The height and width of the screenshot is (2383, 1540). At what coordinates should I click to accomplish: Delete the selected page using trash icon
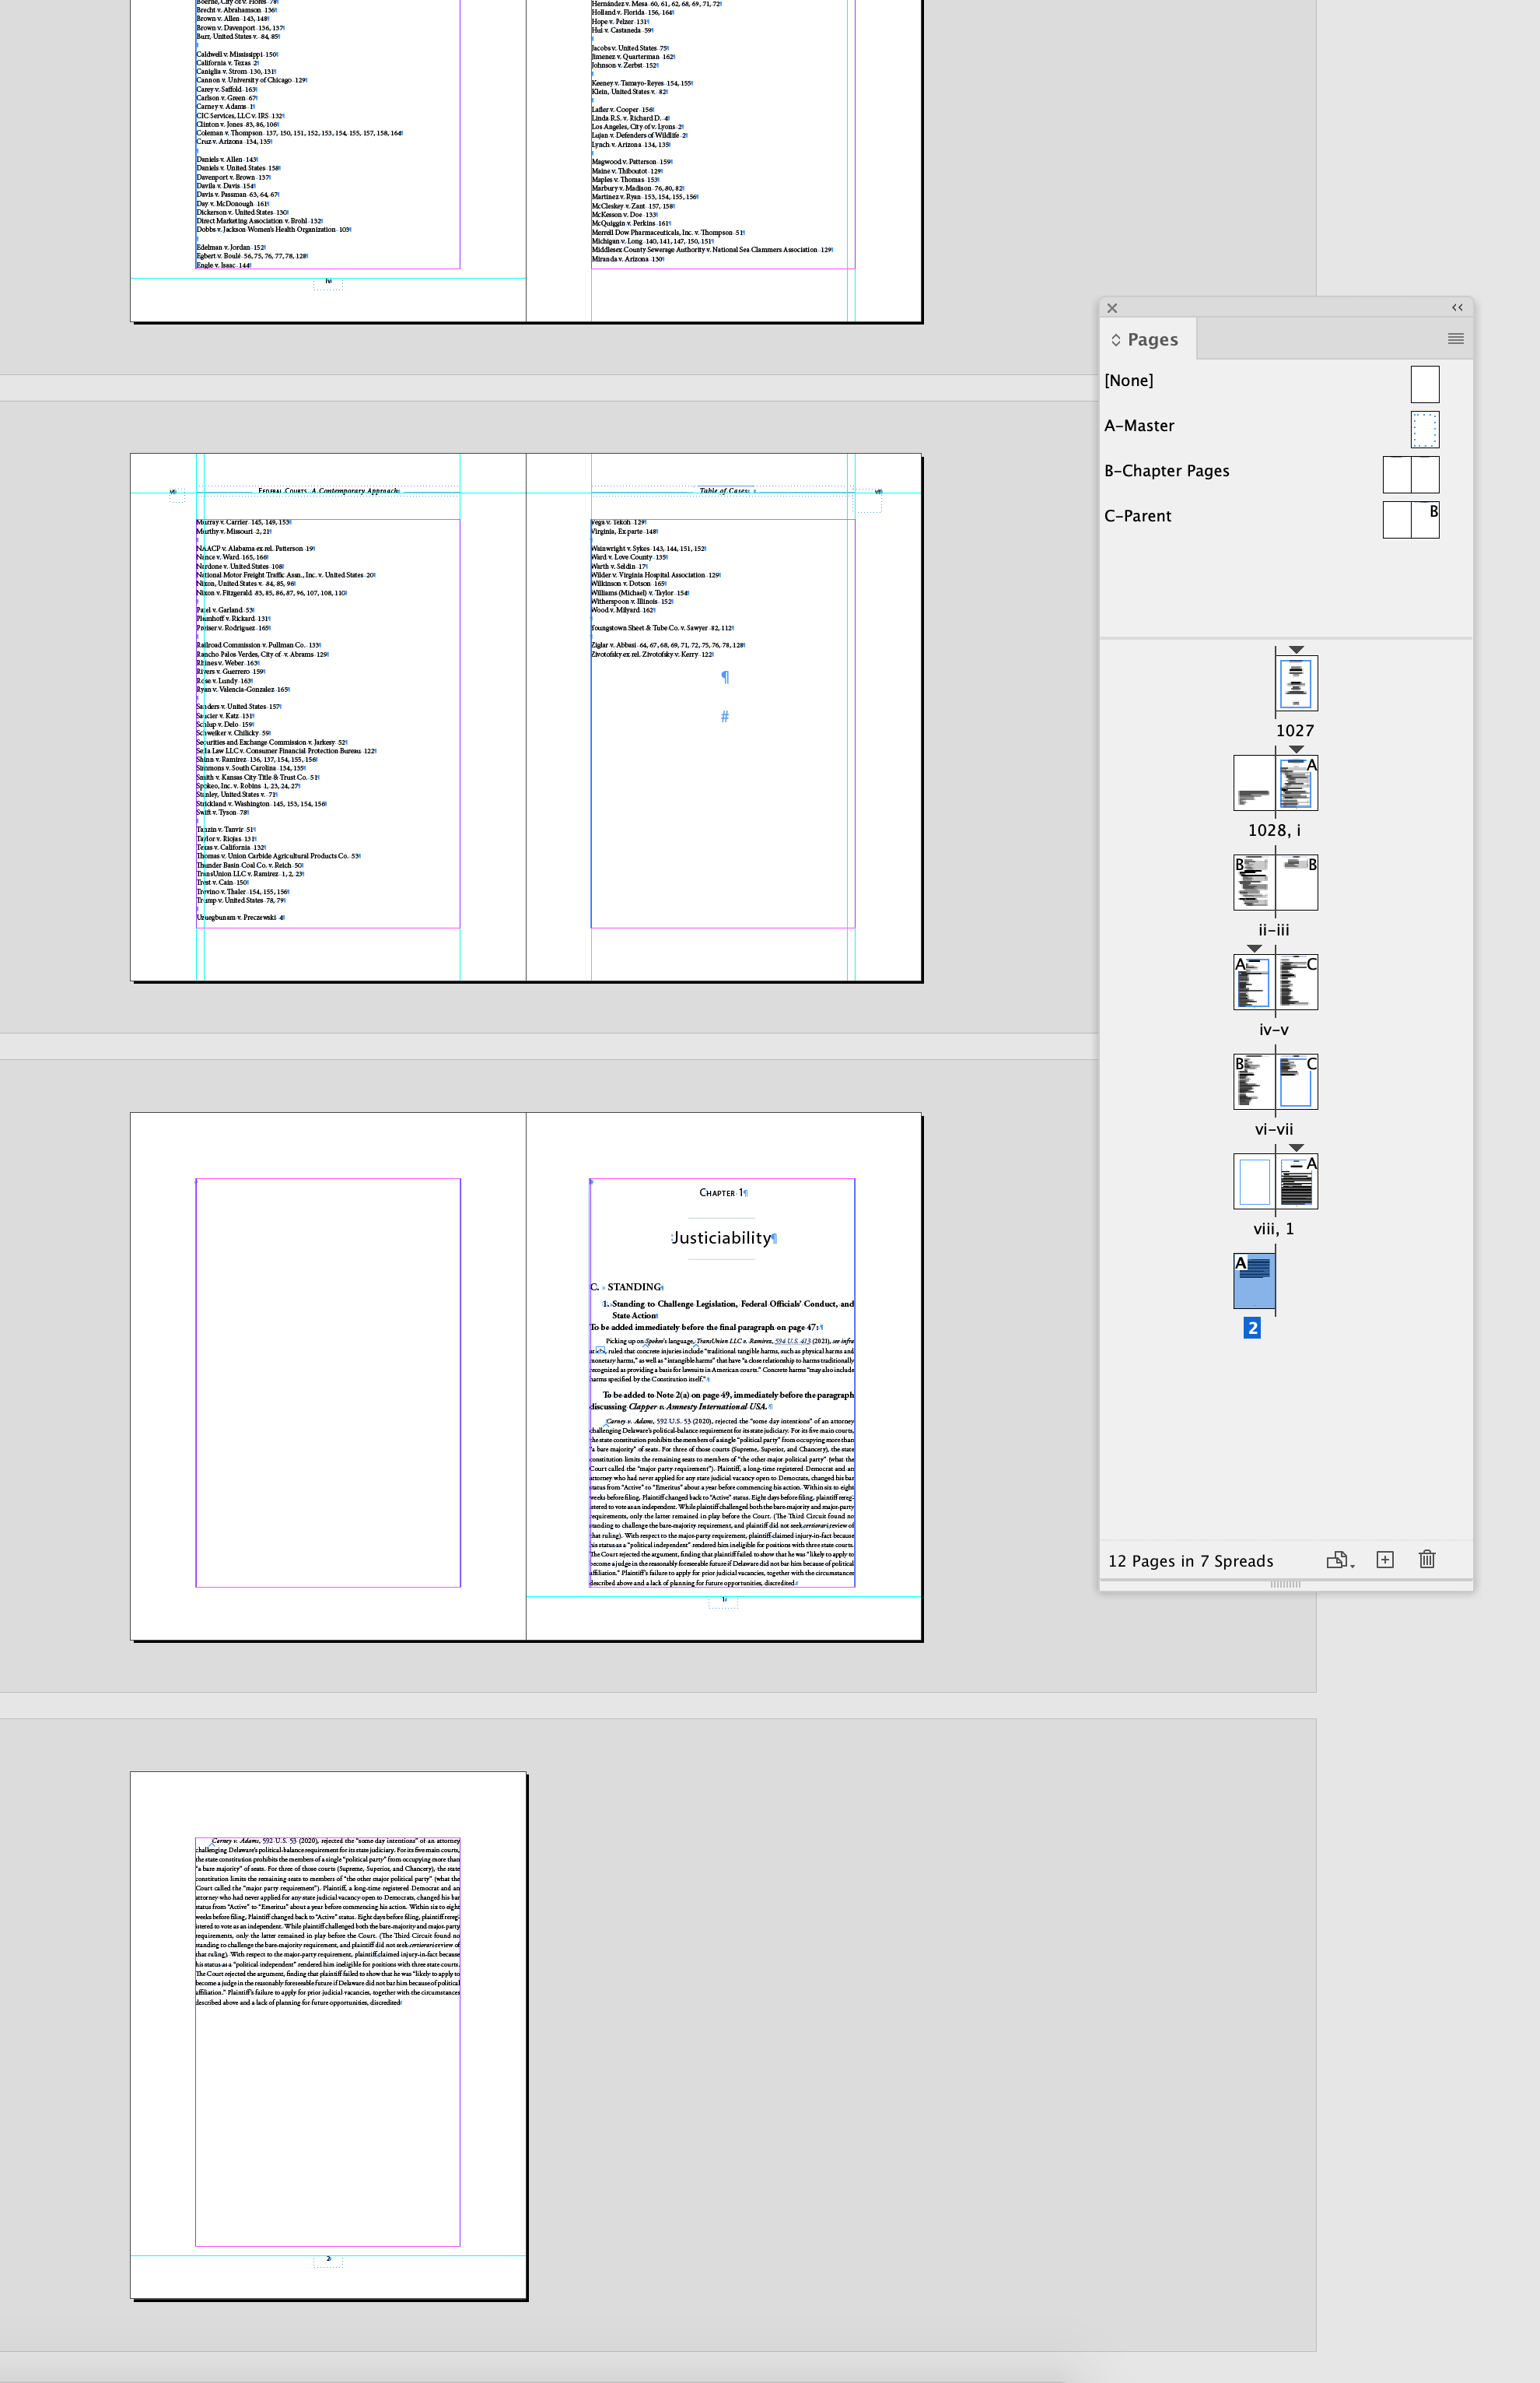(1427, 1560)
